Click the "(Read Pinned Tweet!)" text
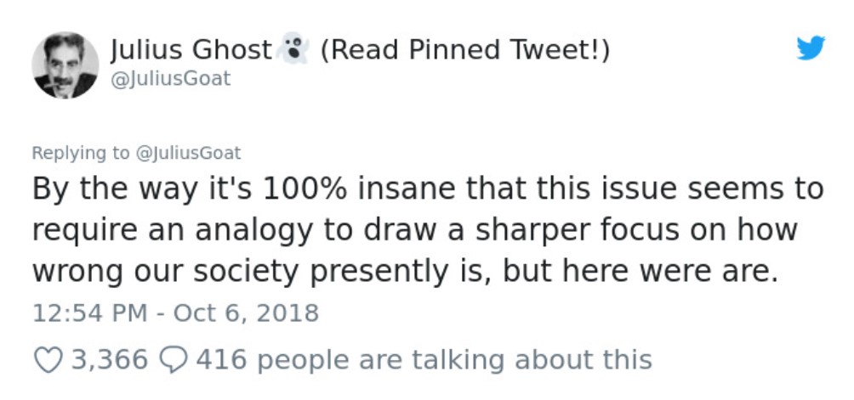This screenshot has width=854, height=400. pyautogui.click(x=465, y=50)
